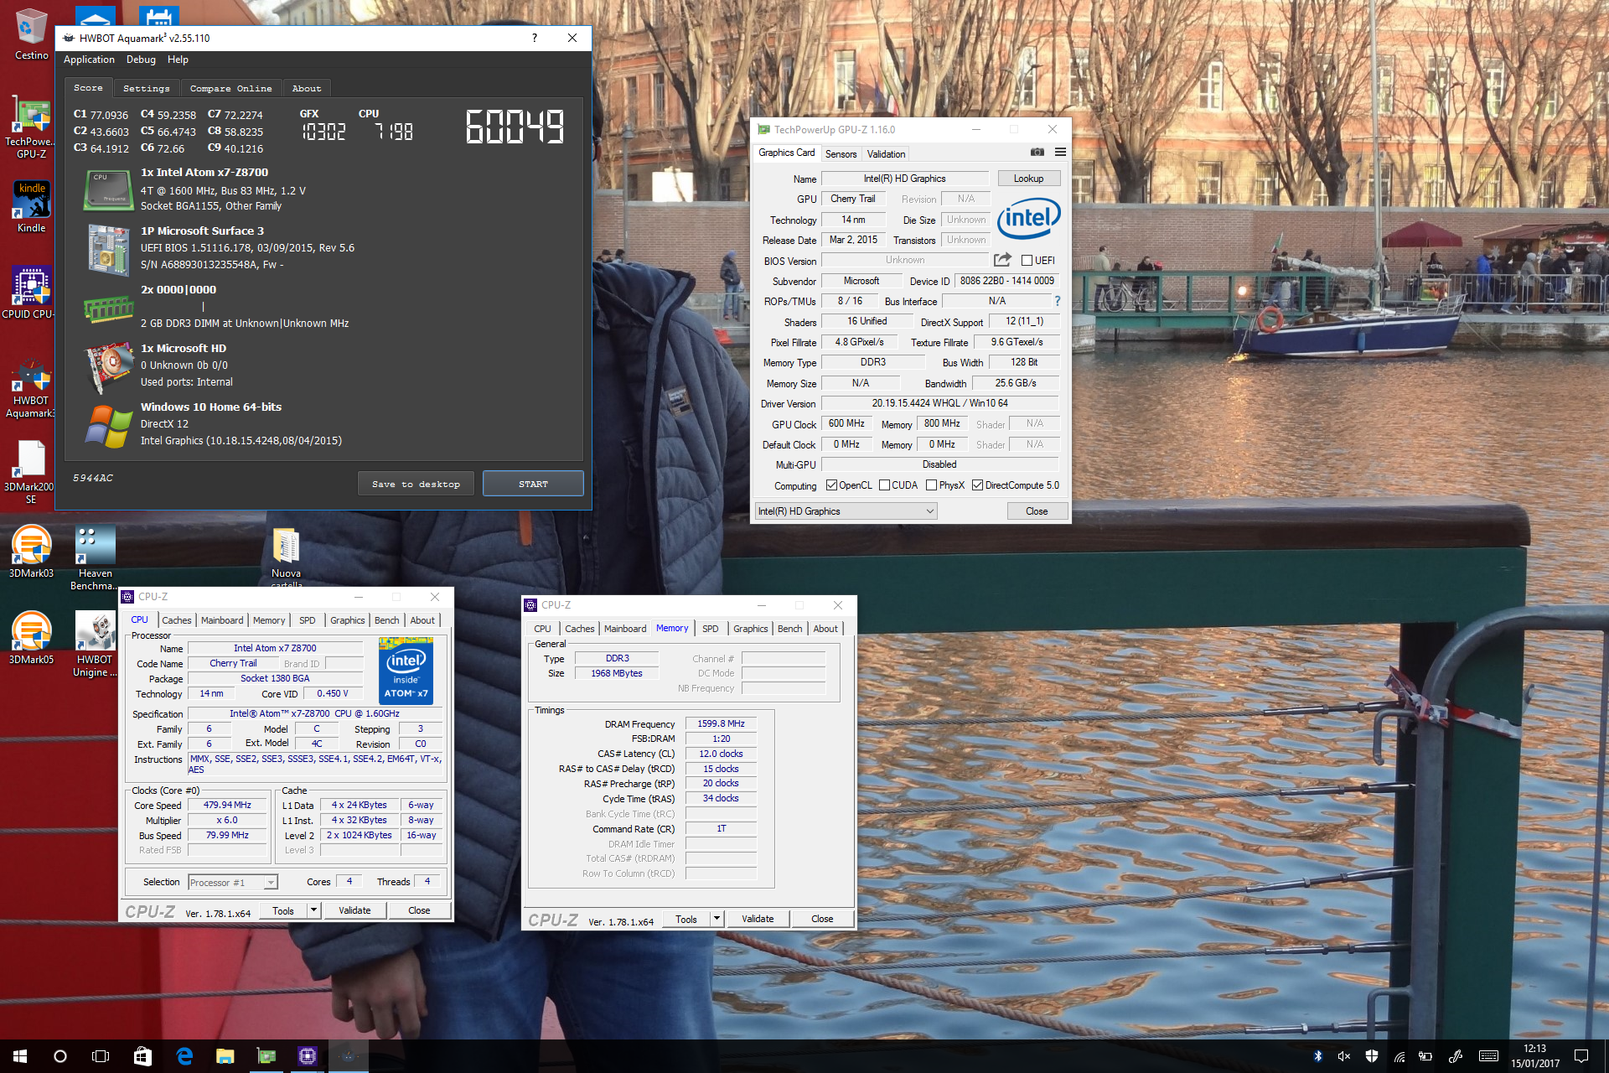Open GPU-Z hamburger menu icon
Image resolution: width=1609 pixels, height=1073 pixels.
(1060, 153)
